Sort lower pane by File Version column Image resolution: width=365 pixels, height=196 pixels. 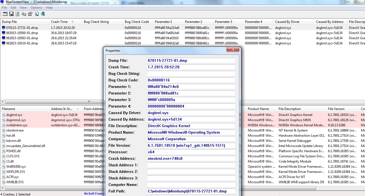343,109
